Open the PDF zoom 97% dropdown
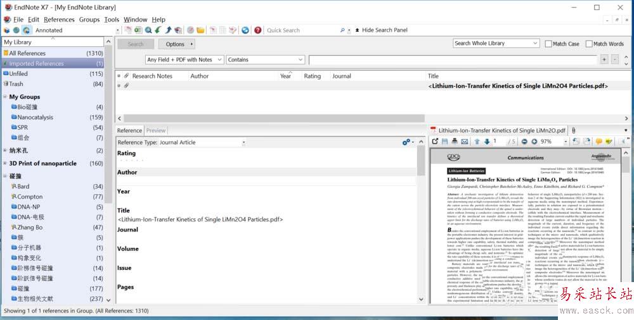634x320 pixels. (566, 142)
